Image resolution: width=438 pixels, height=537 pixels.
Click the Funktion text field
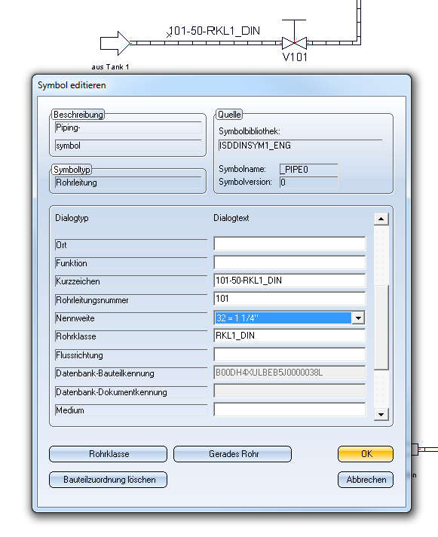(x=289, y=262)
